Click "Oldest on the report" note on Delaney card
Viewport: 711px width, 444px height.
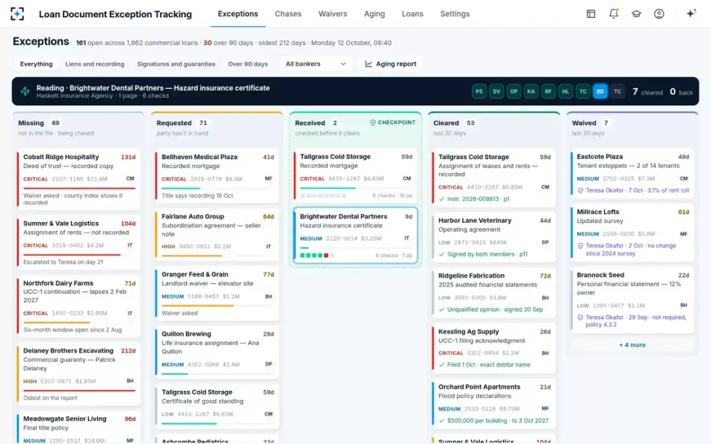click(50, 398)
